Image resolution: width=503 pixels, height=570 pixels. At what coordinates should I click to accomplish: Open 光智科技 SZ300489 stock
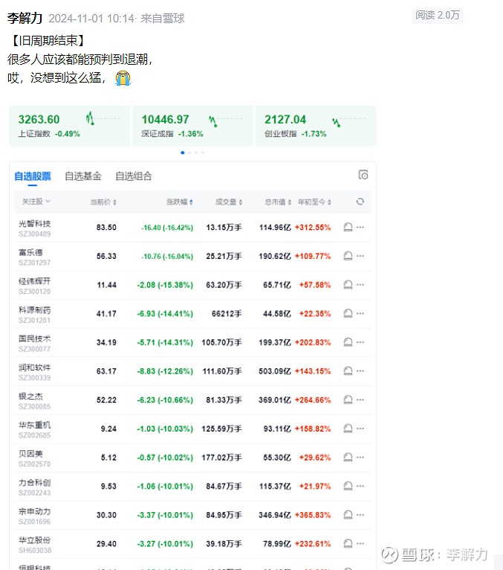(x=35, y=228)
